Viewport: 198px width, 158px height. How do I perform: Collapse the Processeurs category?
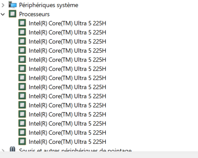[3, 14]
